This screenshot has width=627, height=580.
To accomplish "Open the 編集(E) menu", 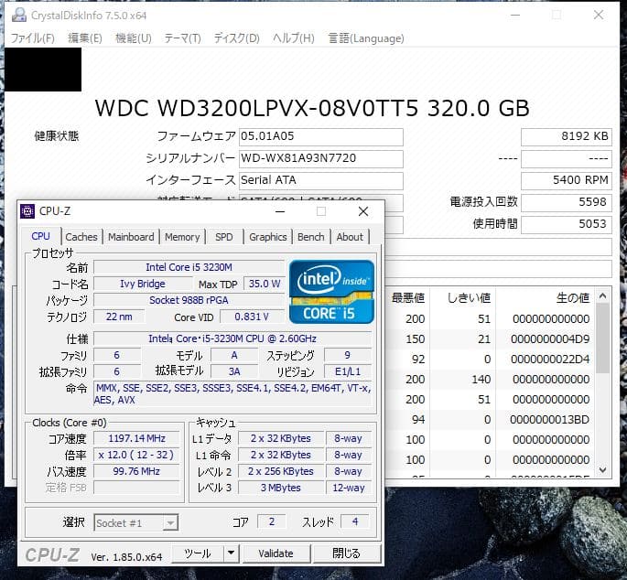I will point(85,38).
